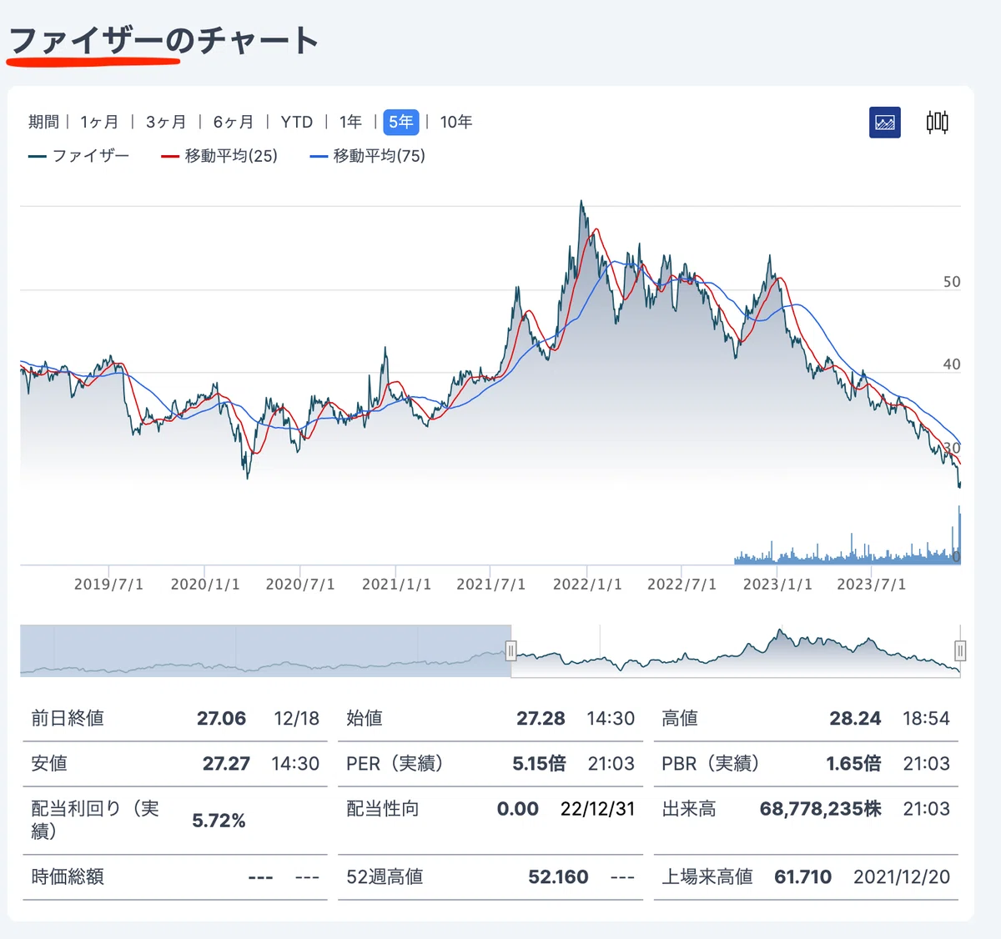Click the 40 price axis label
Image resolution: width=1001 pixels, height=939 pixels.
[x=952, y=364]
